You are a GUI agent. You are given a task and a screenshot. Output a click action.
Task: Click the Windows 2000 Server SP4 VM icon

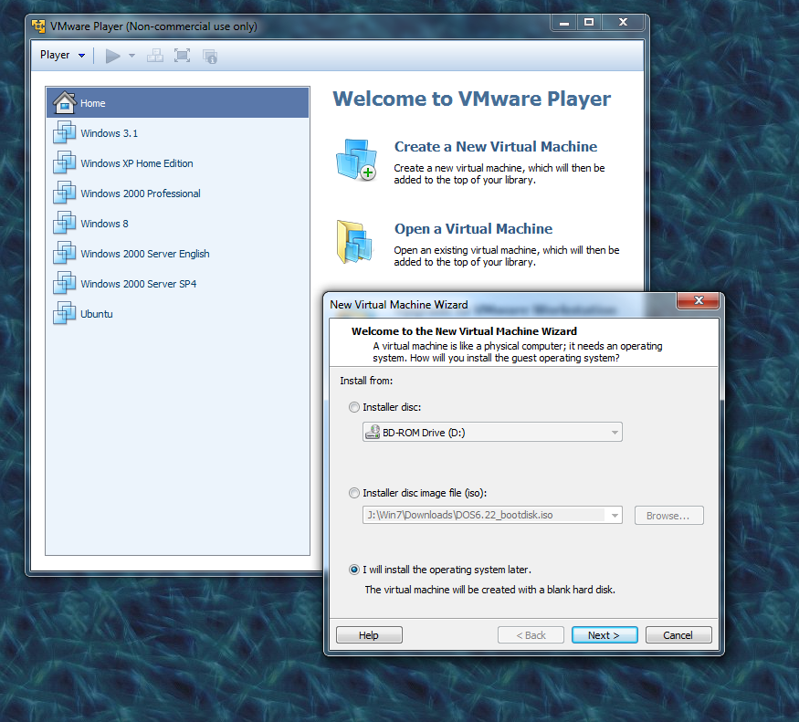(x=65, y=283)
